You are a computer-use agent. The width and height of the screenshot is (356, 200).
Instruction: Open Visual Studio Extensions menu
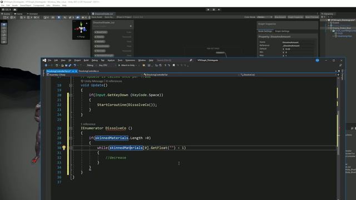point(130,61)
